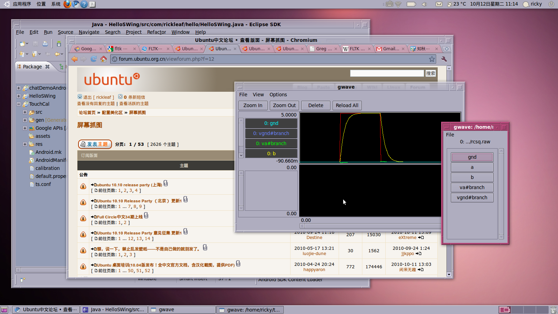The height and width of the screenshot is (314, 558).
Task: Open the Eclipse Package explorer horizontal scrollbar
Action: (x=41, y=270)
